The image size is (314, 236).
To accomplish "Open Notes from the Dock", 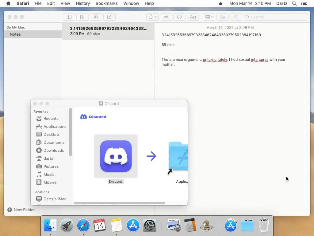I will point(116,225).
